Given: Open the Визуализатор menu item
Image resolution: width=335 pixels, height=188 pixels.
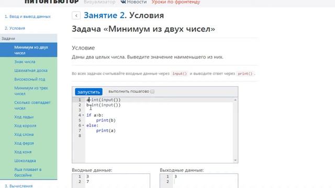Looking at the screenshot, I should (99, 2).
